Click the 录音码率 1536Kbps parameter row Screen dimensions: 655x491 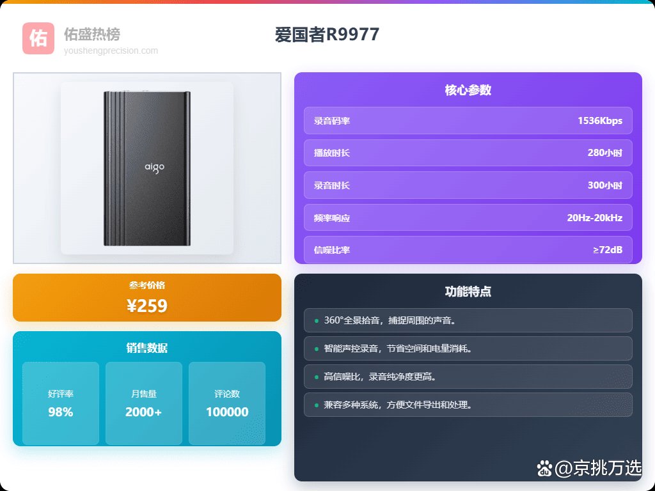468,121
